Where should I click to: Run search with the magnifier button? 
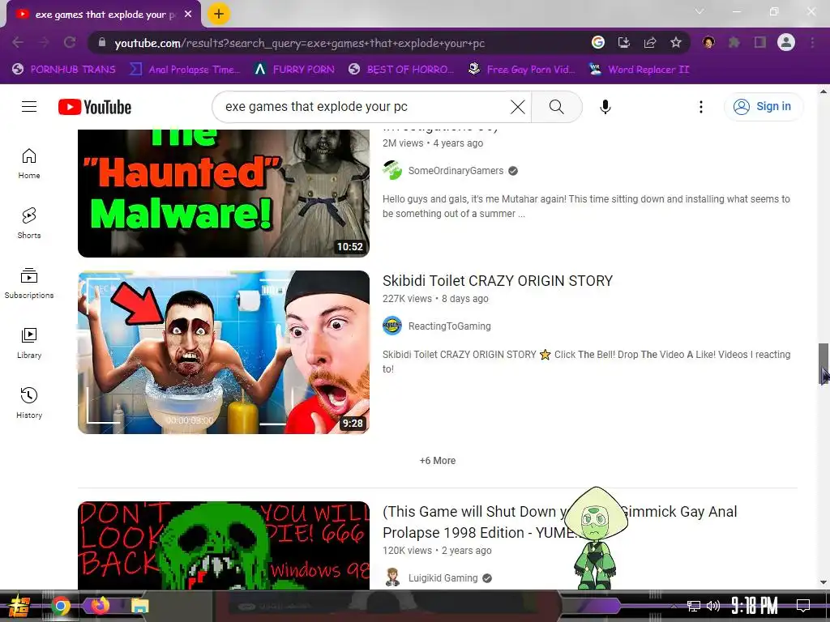(x=556, y=107)
